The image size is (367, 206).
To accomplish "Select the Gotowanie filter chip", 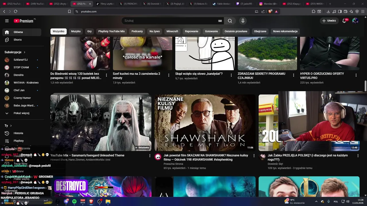I will (x=211, y=31).
